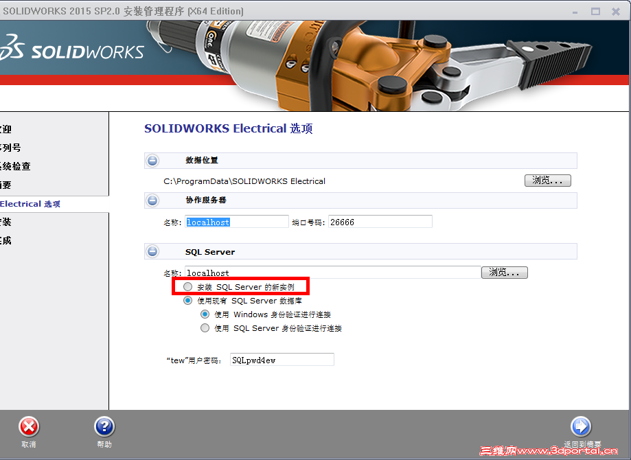Collapse the 协作服务器 section

[x=152, y=200]
